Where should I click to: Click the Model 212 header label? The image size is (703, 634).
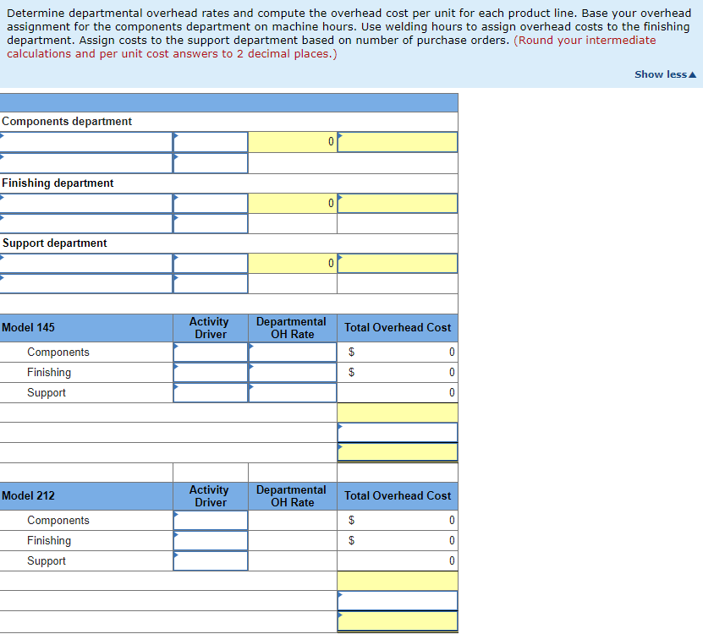pos(28,495)
